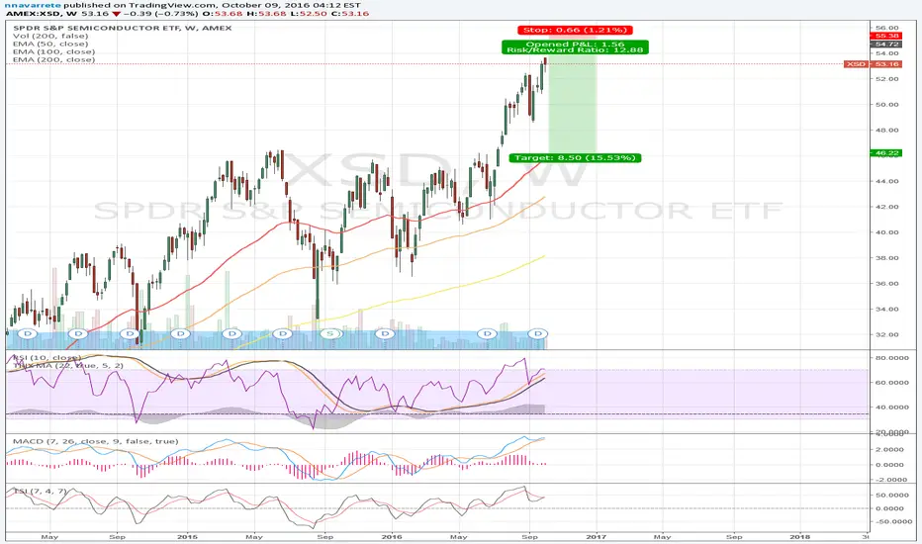Click the 2017 label on time axis
The width and height of the screenshot is (922, 544).
[597, 536]
